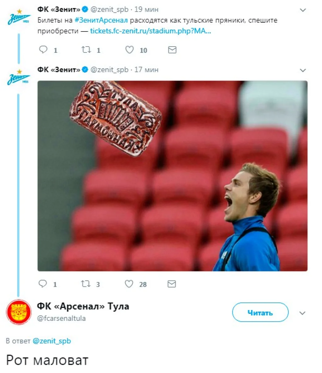Open the @zenit_spb mention in reply line

(x=52, y=341)
